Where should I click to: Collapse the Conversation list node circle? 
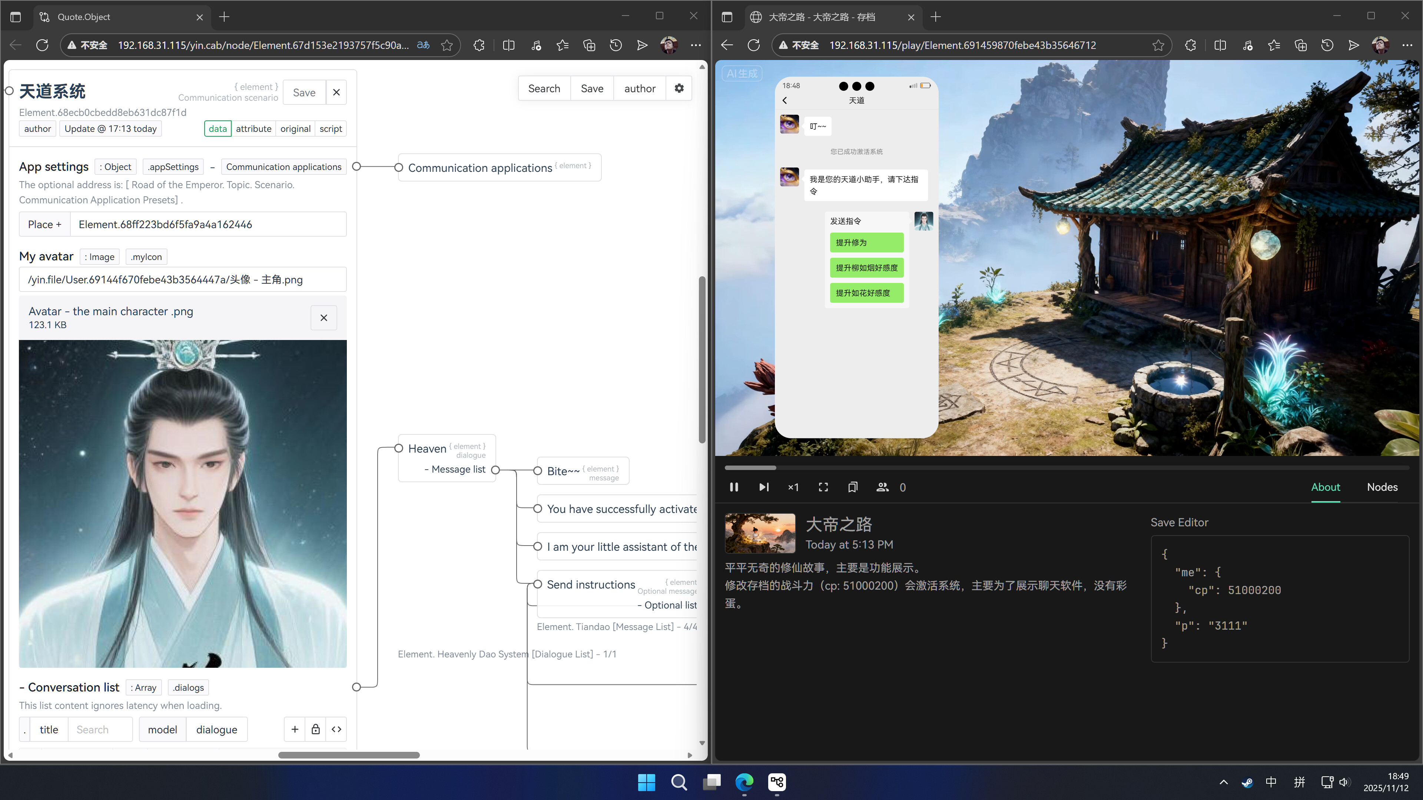click(x=356, y=687)
